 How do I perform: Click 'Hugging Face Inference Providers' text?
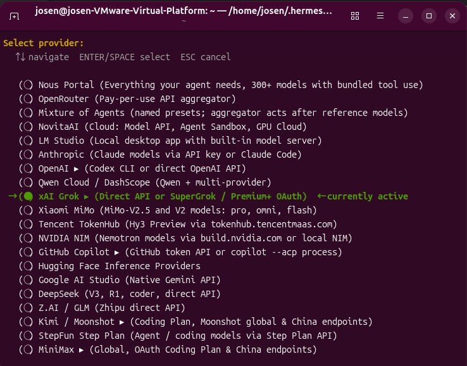pyautogui.click(x=120, y=266)
